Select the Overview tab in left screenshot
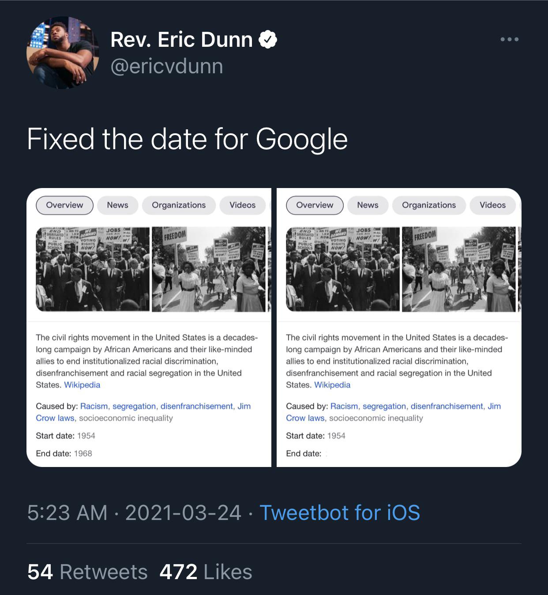 click(64, 205)
